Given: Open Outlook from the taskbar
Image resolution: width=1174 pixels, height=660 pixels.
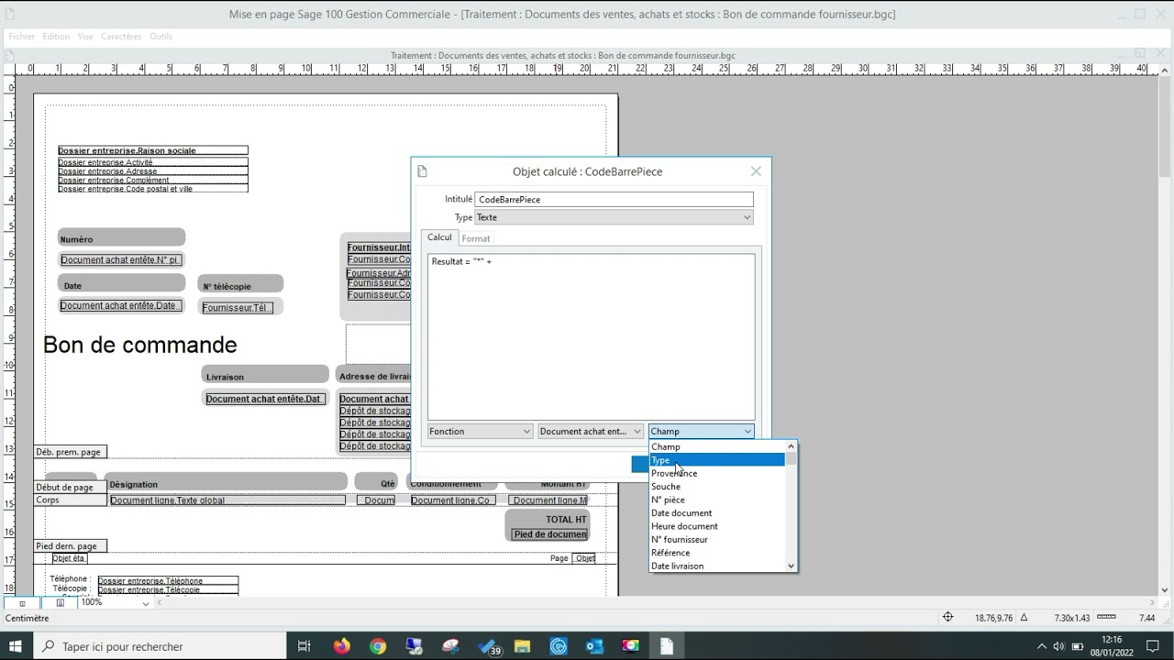Looking at the screenshot, I should tap(594, 646).
